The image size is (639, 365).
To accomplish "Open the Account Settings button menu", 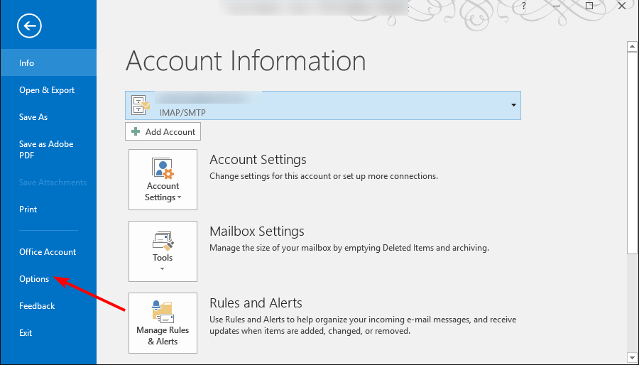I will 163,179.
